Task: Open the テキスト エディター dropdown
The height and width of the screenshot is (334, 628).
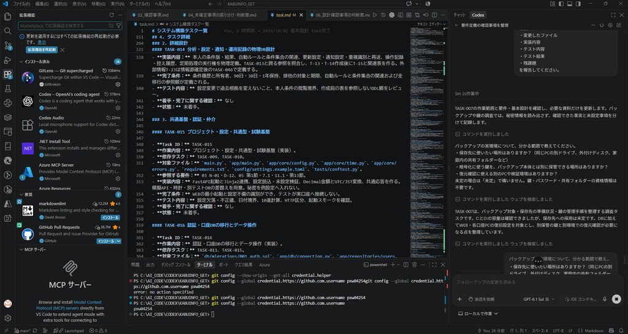Action: pos(431,24)
